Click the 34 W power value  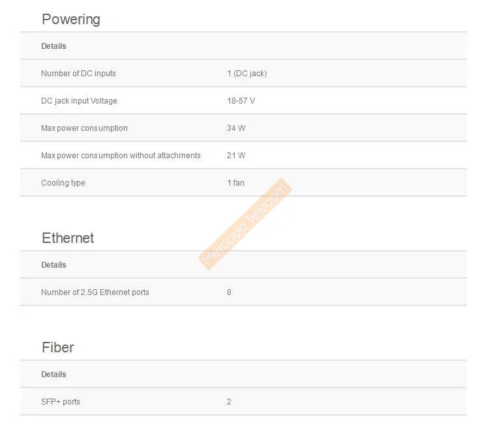pos(236,128)
